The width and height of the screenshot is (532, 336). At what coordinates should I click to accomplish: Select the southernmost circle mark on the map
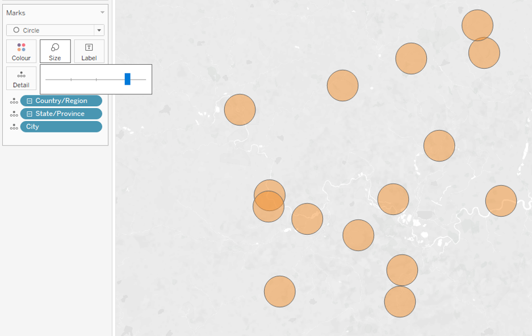(400, 302)
